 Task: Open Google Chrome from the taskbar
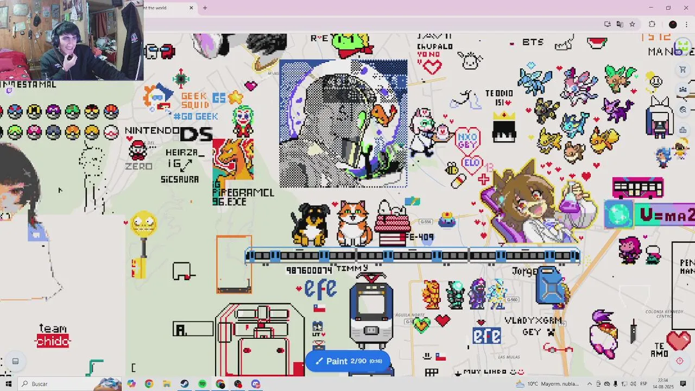click(149, 384)
